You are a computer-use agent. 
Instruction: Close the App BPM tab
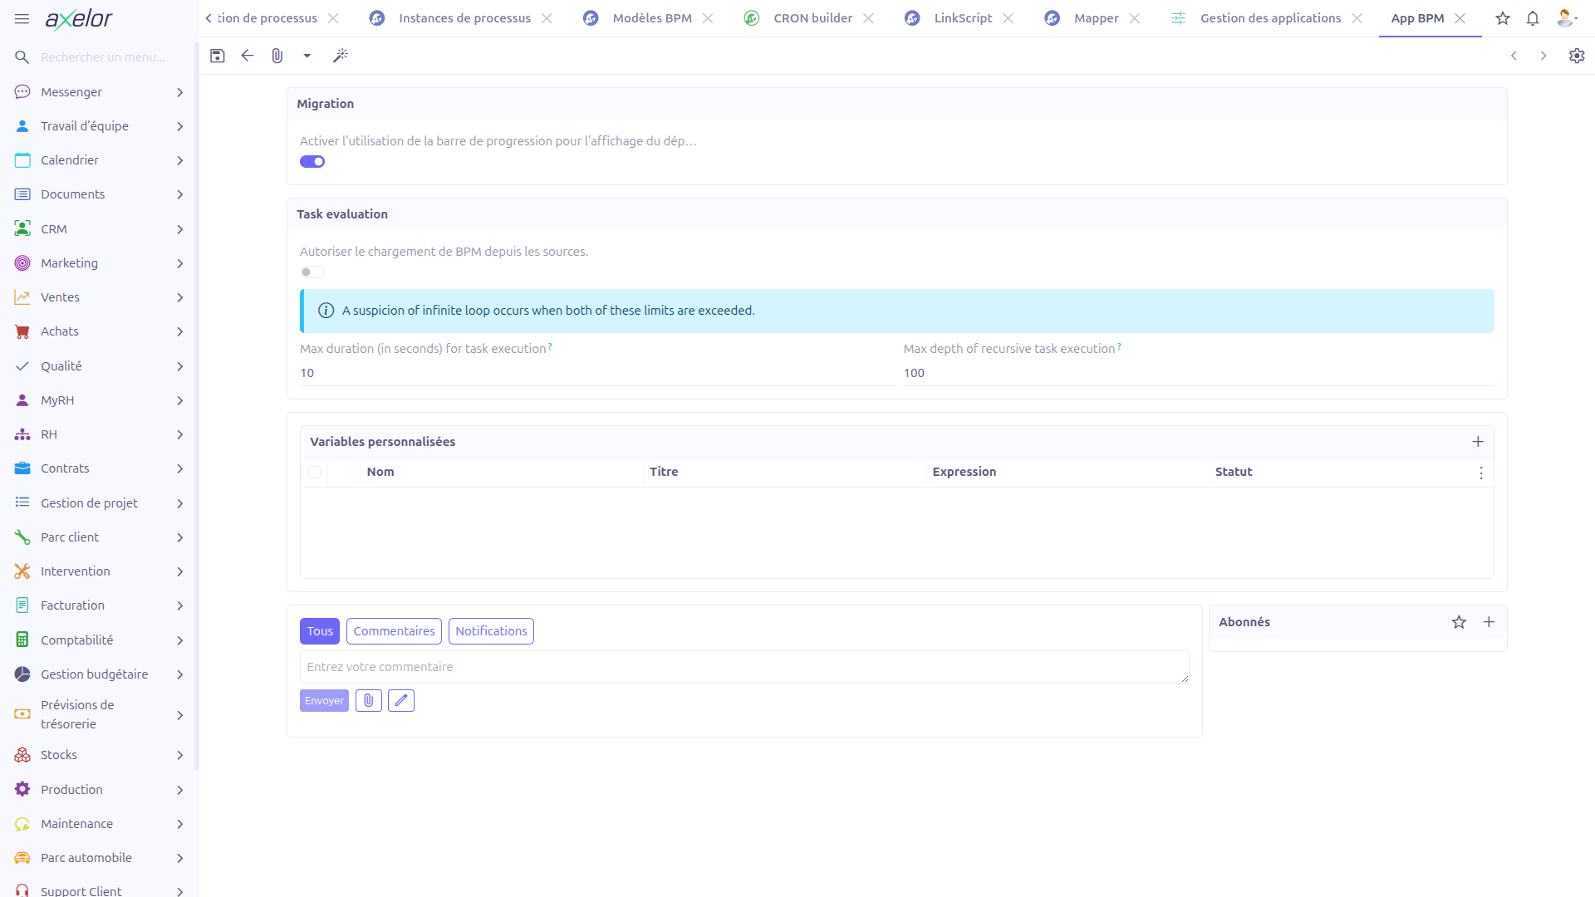[1460, 18]
